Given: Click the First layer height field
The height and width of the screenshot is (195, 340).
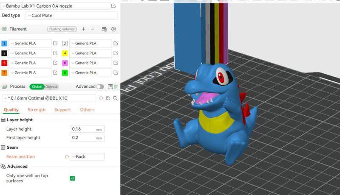Looking at the screenshot, I should [x=87, y=138].
